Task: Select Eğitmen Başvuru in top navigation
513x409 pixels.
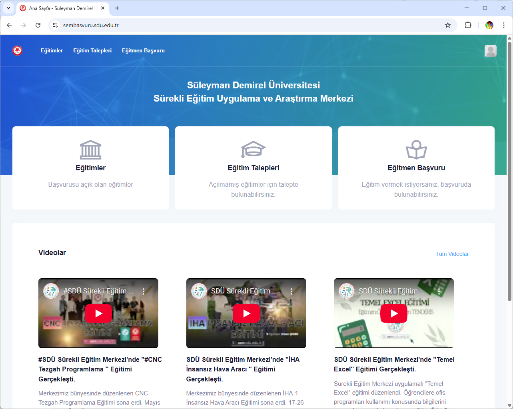Action: coord(143,51)
